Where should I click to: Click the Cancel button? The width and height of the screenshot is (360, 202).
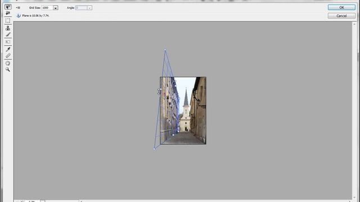(x=341, y=16)
